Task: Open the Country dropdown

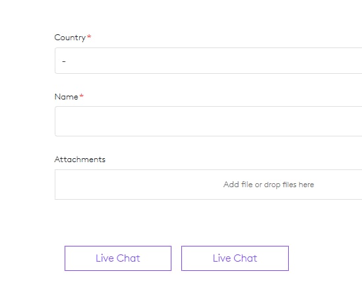Action: point(208,61)
